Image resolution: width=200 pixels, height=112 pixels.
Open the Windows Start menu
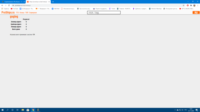pyautogui.click(x=2, y=110)
